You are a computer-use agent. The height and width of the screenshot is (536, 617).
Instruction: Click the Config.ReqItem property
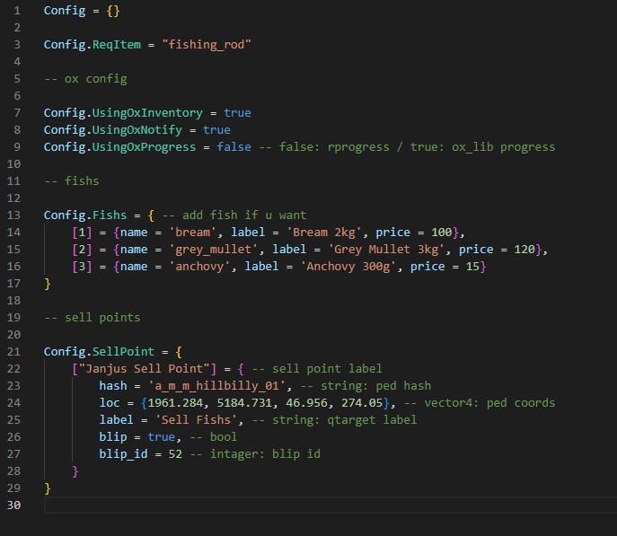(93, 45)
